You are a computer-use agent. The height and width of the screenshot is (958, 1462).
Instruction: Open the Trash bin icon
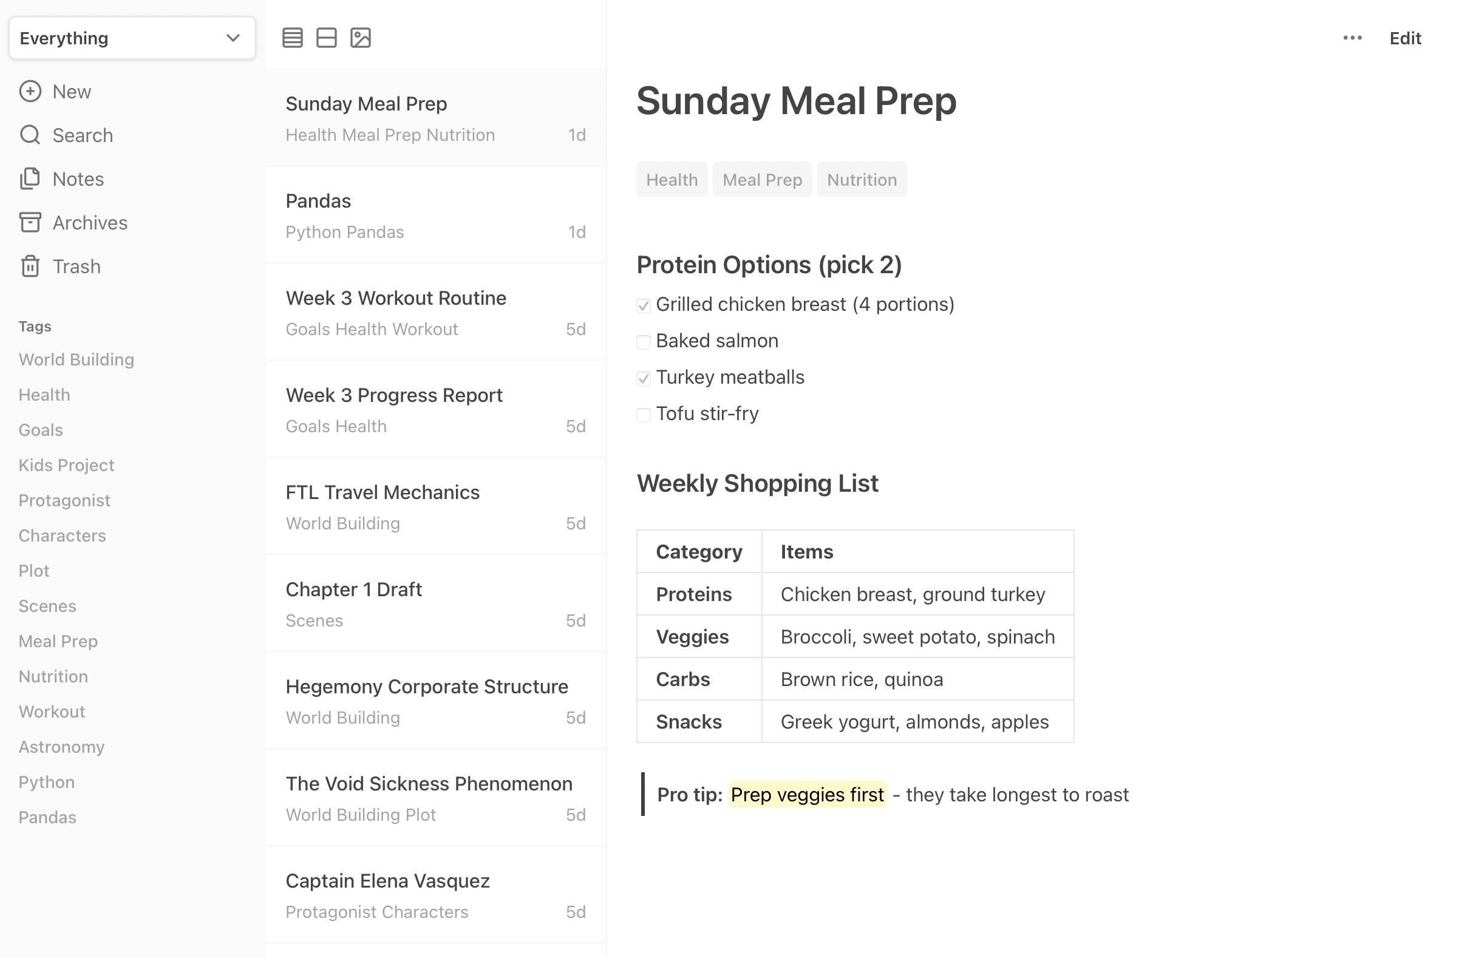pyautogui.click(x=30, y=267)
